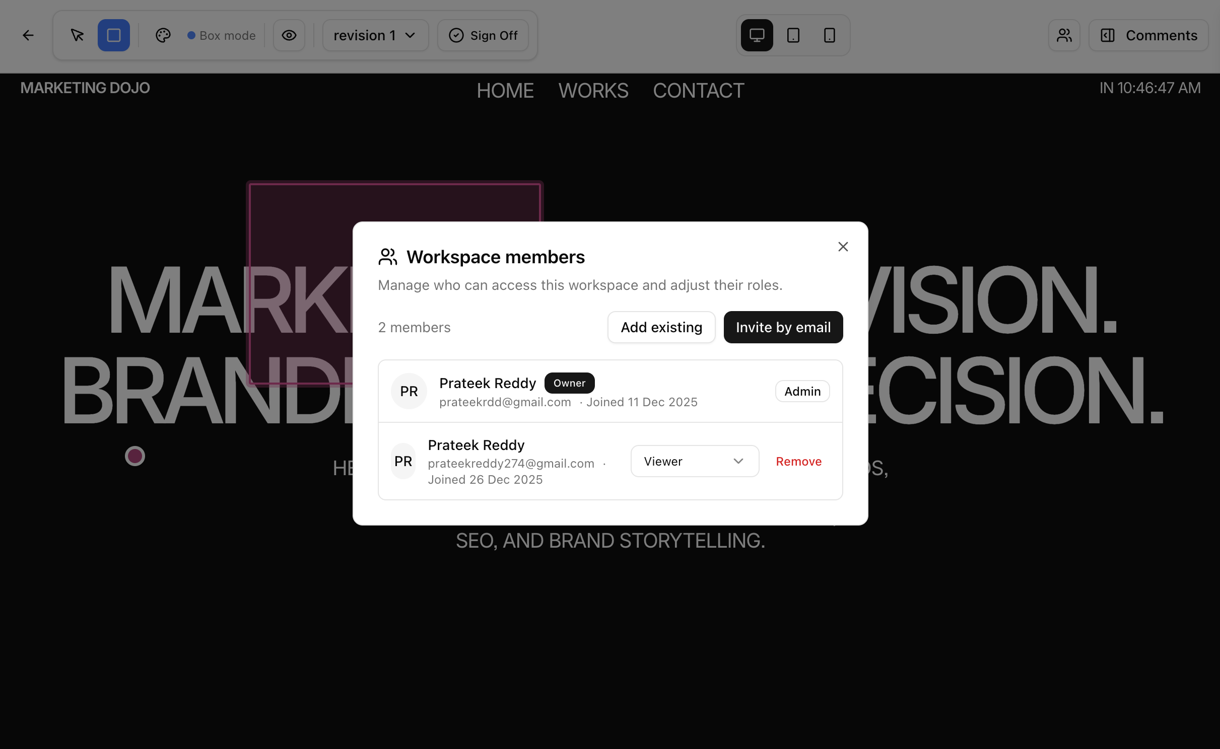1220x749 pixels.
Task: Remove the Viewer member Prateek Reddy
Action: 798,461
